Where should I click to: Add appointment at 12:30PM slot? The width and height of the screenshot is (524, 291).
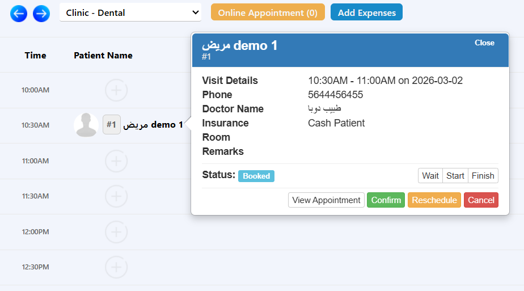[116, 267]
